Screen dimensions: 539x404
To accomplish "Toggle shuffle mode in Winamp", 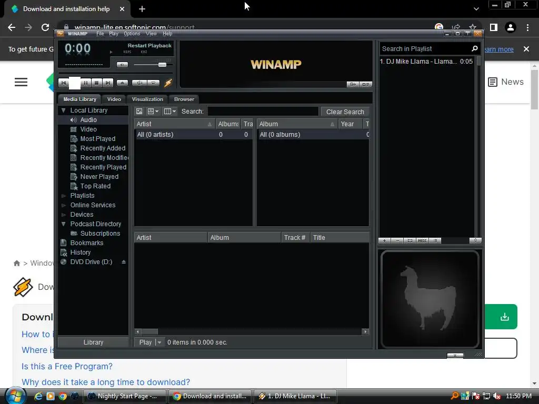I will pos(139,83).
